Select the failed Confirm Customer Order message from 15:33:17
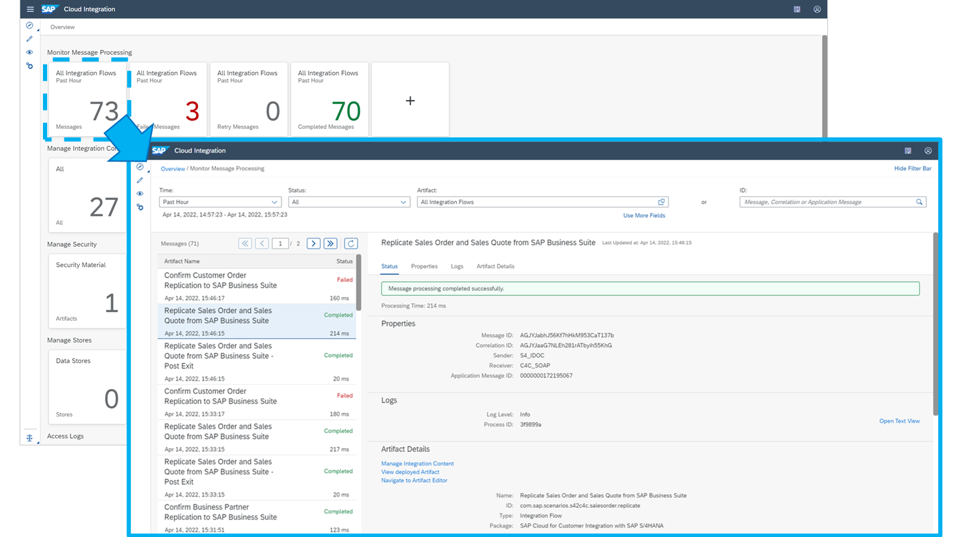The height and width of the screenshot is (537, 955). pyautogui.click(x=257, y=402)
